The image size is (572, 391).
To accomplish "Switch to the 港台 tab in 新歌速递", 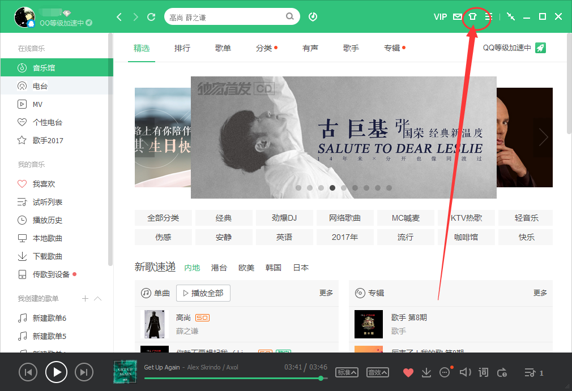I will coord(219,268).
